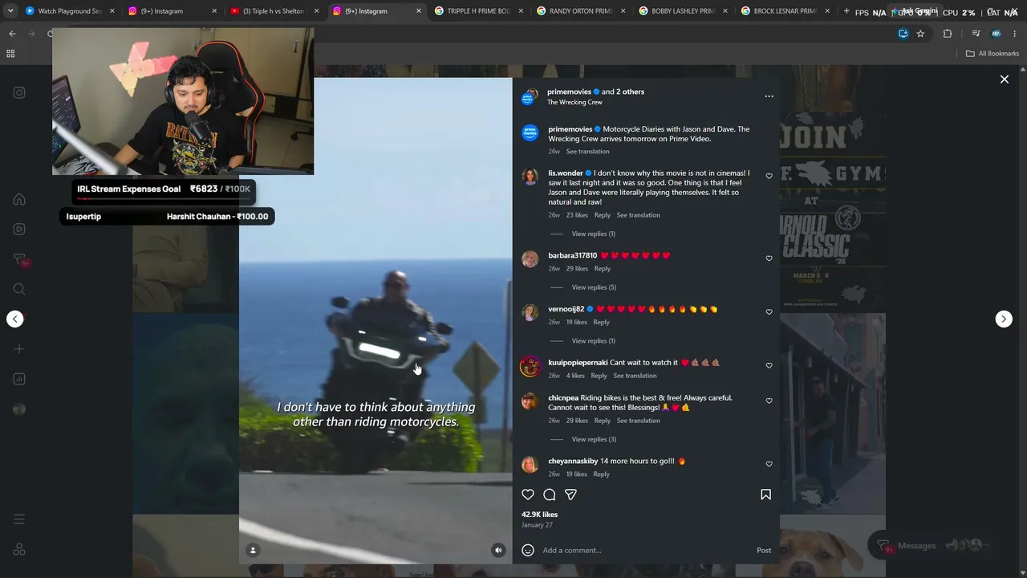Like vernooij82's comment
Image resolution: width=1027 pixels, height=578 pixels.
point(769,311)
